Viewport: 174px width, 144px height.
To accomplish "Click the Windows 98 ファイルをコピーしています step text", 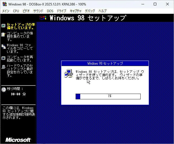I will pyautogui.click(x=20, y=48).
